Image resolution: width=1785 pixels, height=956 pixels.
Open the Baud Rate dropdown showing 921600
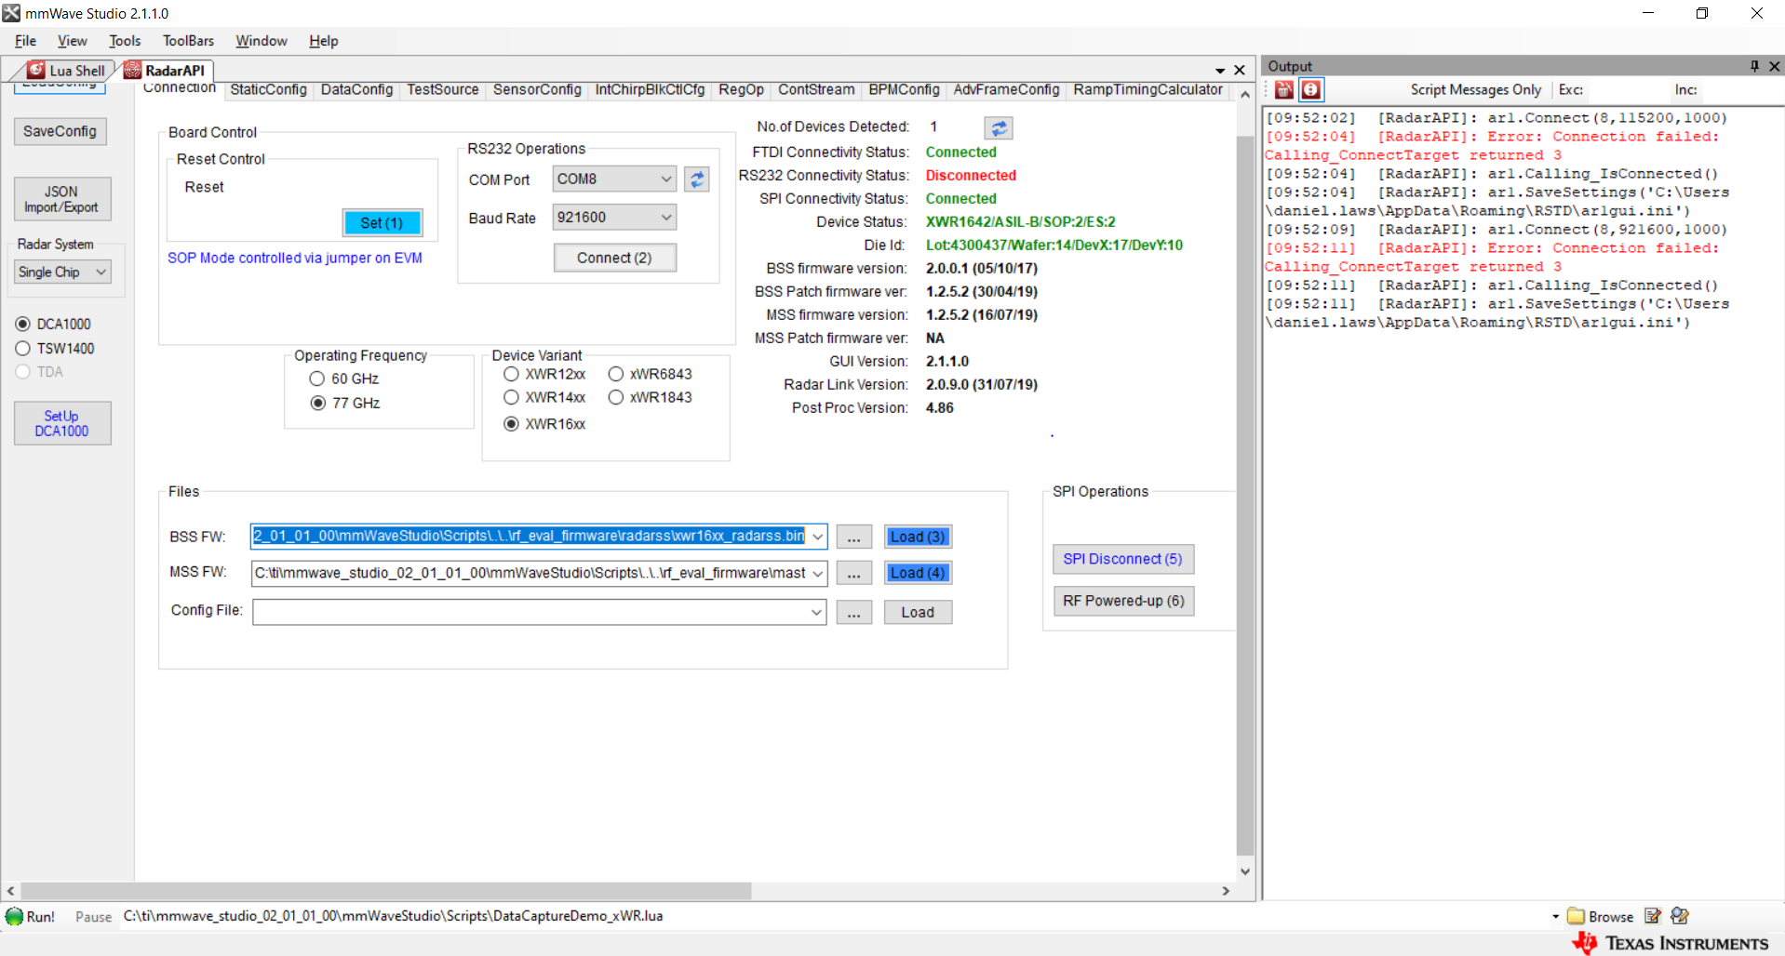pyautogui.click(x=614, y=217)
